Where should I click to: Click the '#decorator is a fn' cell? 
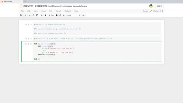97,39
